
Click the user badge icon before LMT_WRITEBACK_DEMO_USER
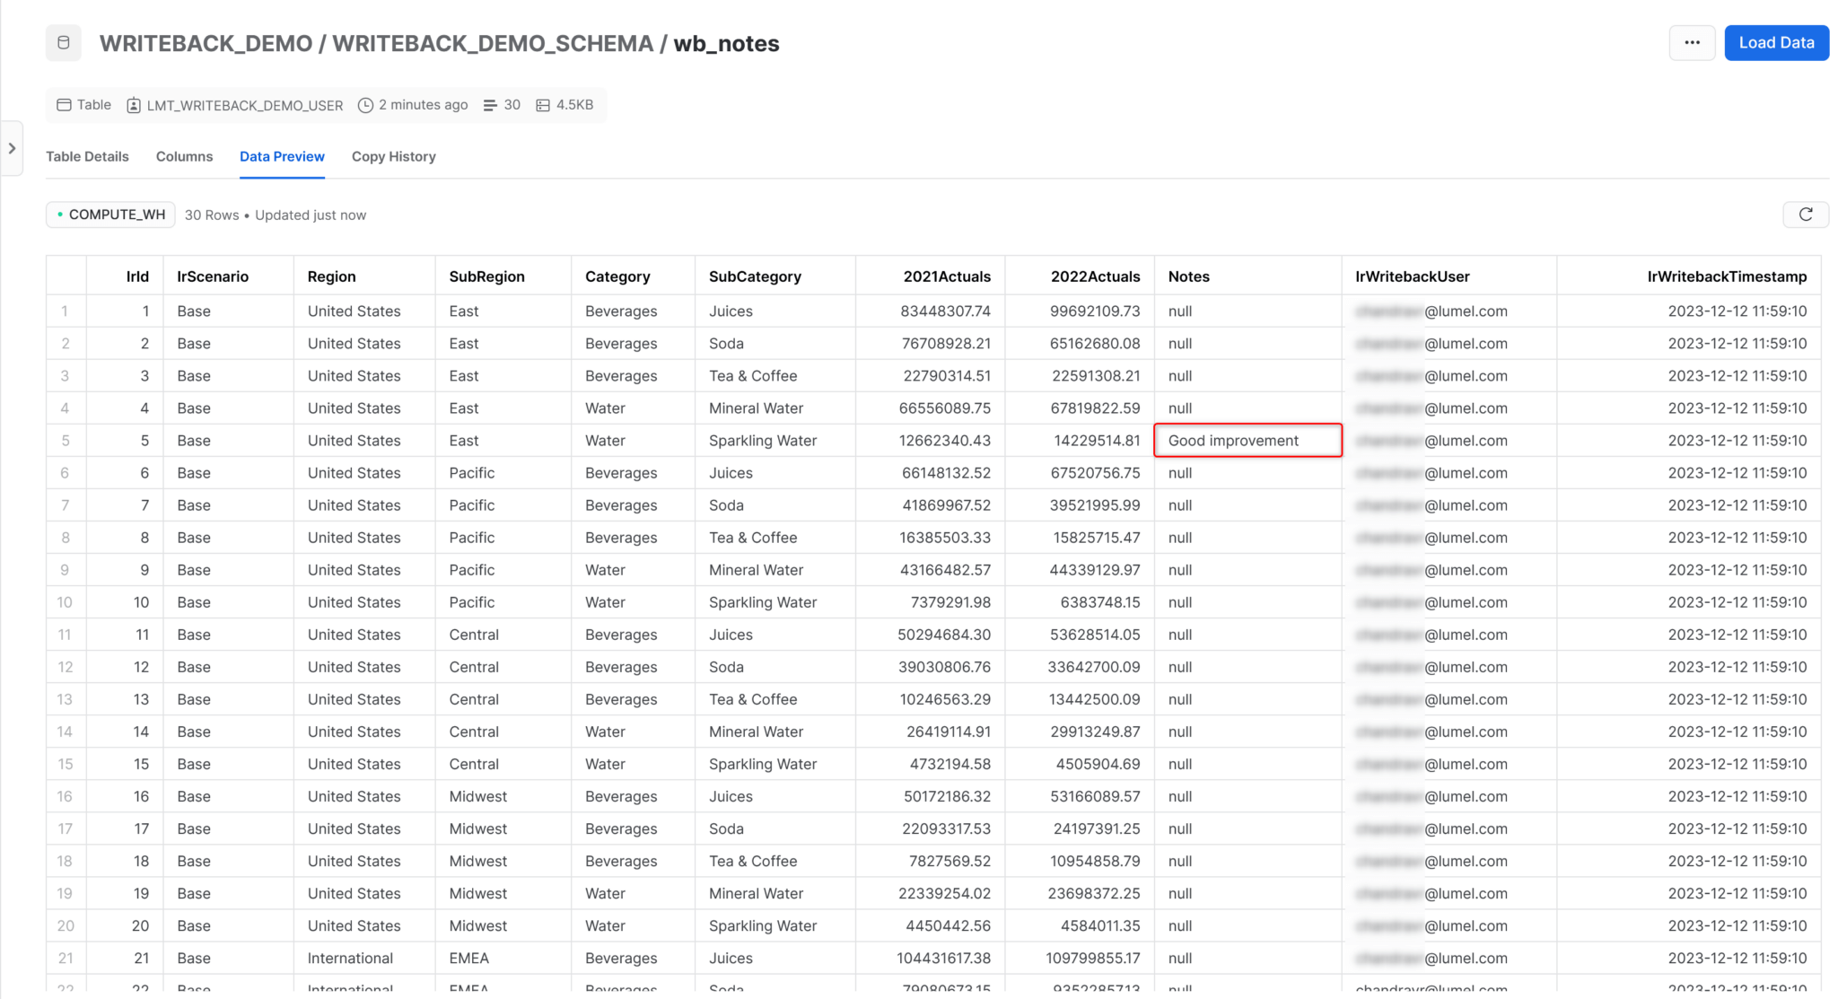pyautogui.click(x=133, y=105)
